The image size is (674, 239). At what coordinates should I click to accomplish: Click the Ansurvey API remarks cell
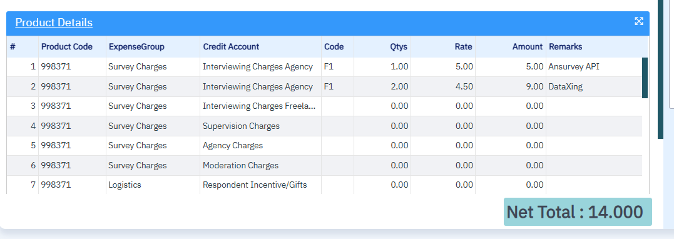tap(594, 66)
